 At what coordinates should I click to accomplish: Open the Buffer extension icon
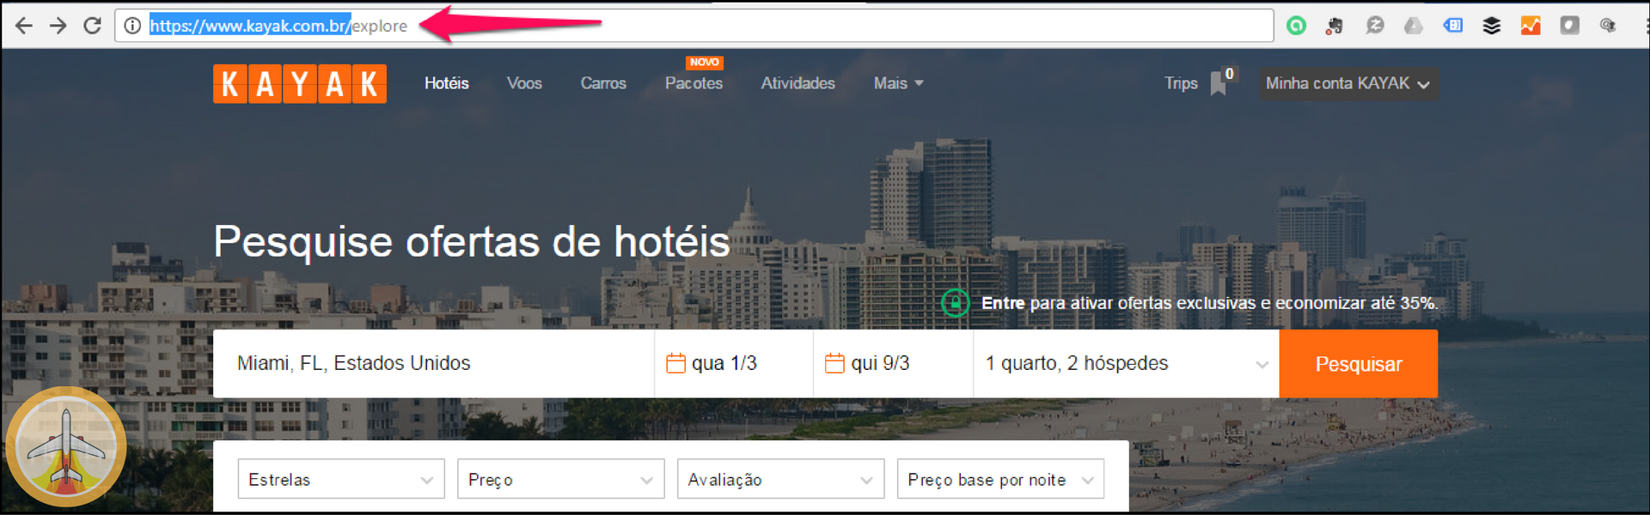pos(1492,26)
